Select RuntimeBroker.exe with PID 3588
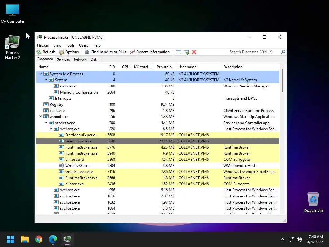Screen dimensions: 329x247 (157, 178)
